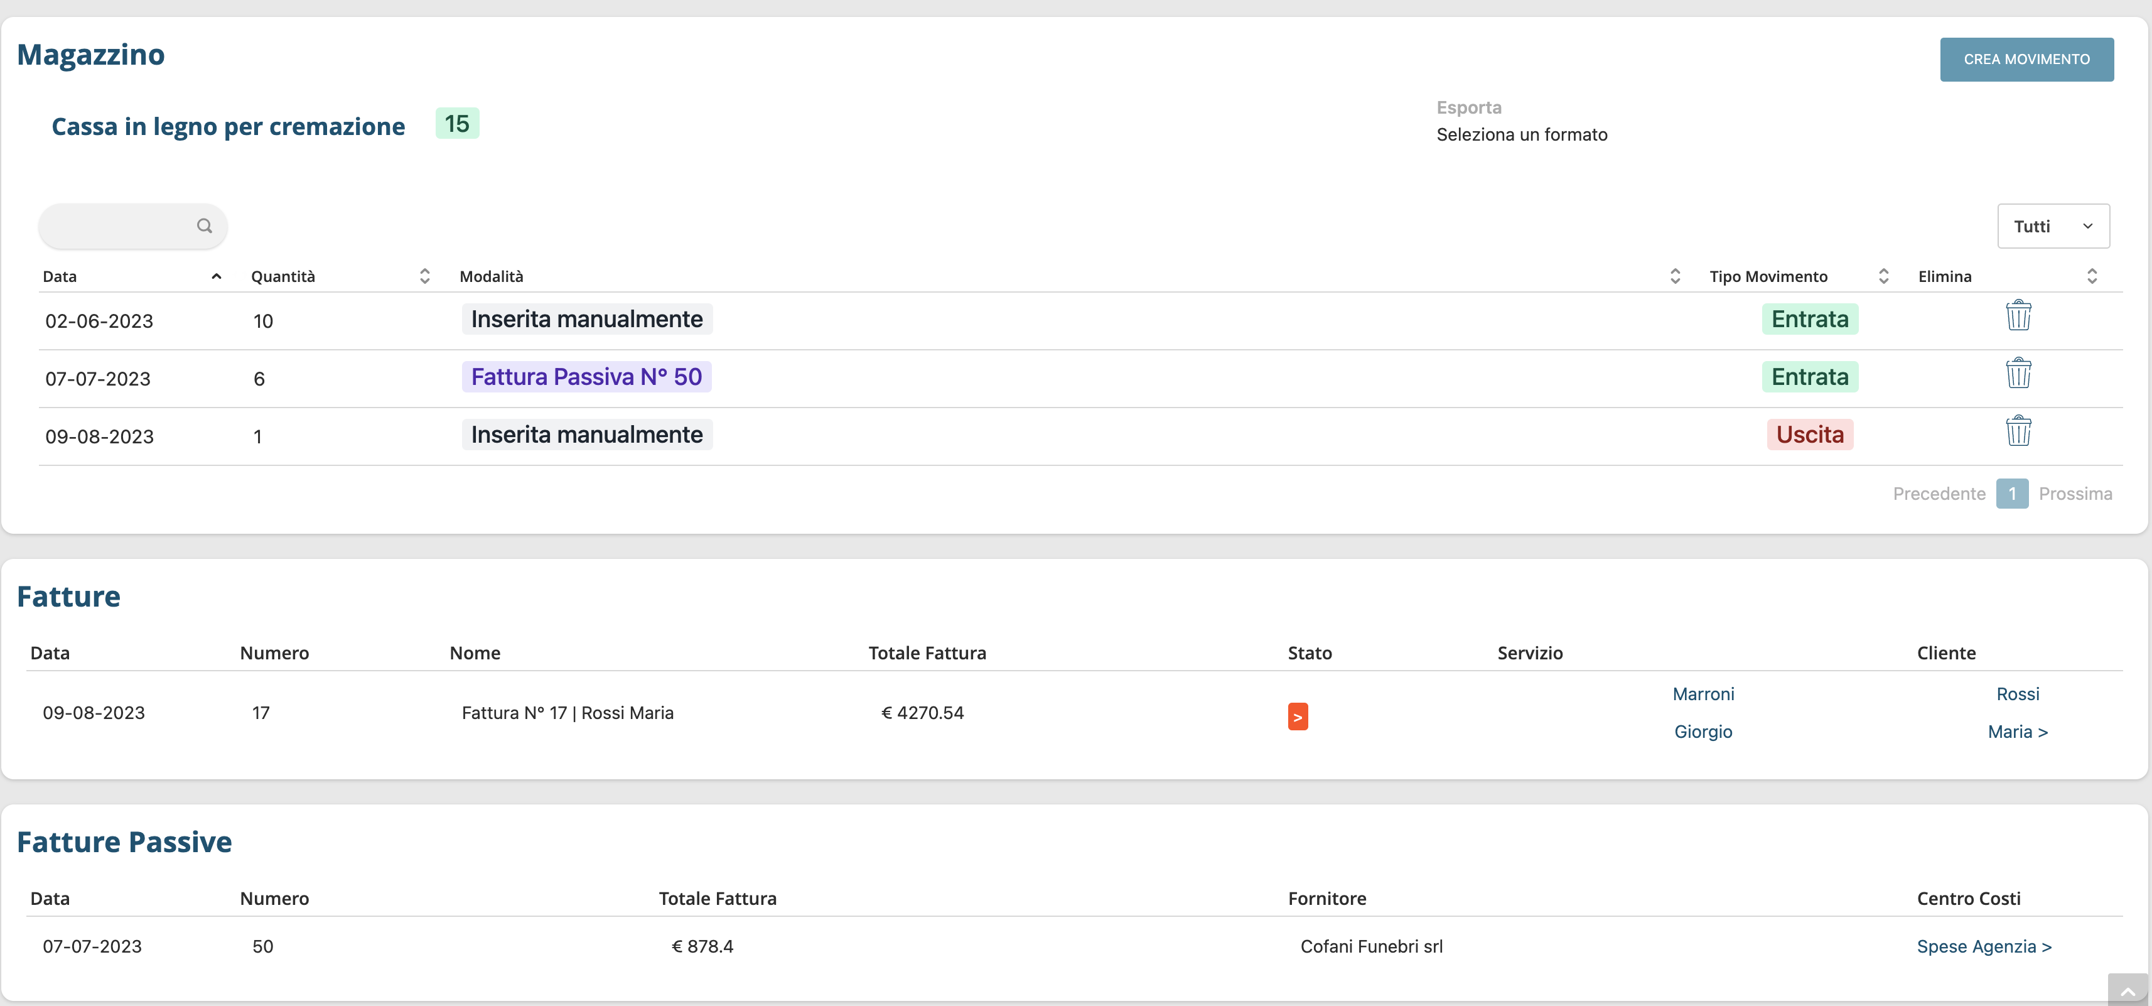Viewport: 2152px width, 1006px height.
Task: Focus the movements search input field
Action: [117, 225]
